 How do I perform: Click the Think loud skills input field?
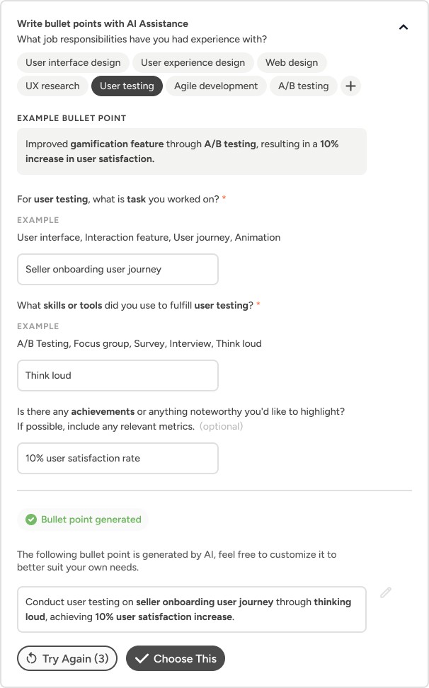pyautogui.click(x=118, y=375)
